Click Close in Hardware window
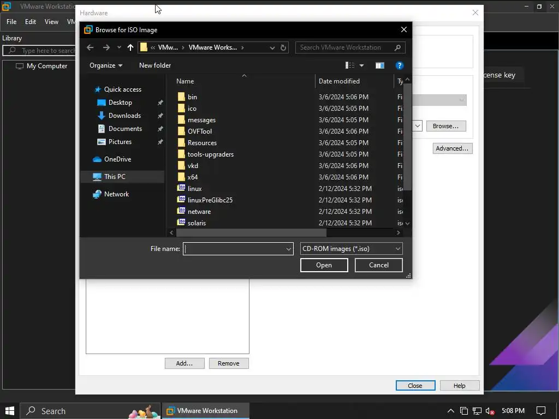This screenshot has height=419, width=559. click(415, 386)
